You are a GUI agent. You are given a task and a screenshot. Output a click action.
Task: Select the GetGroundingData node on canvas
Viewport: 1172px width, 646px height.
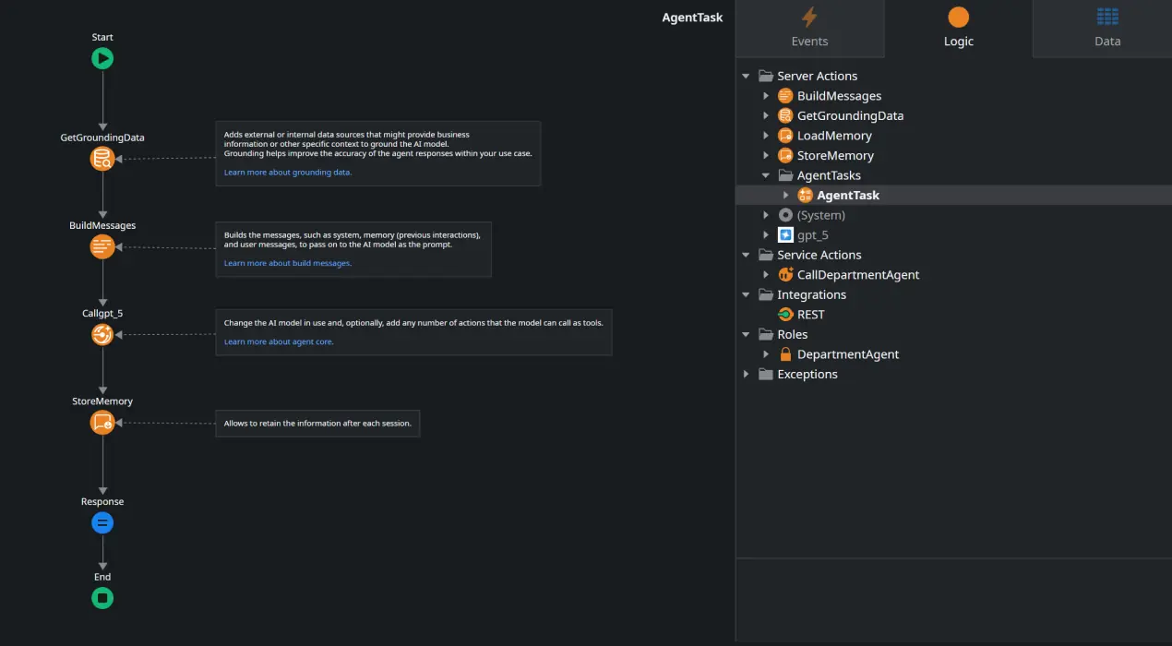point(102,159)
